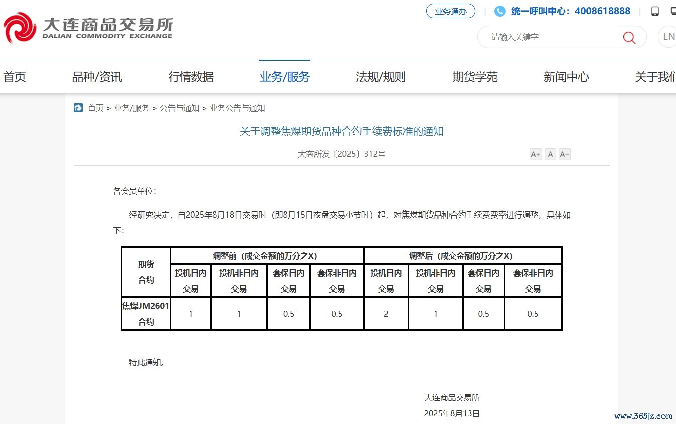Open the mobile phone version icon

(655, 11)
